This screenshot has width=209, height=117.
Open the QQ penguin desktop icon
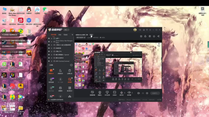(x=29, y=10)
